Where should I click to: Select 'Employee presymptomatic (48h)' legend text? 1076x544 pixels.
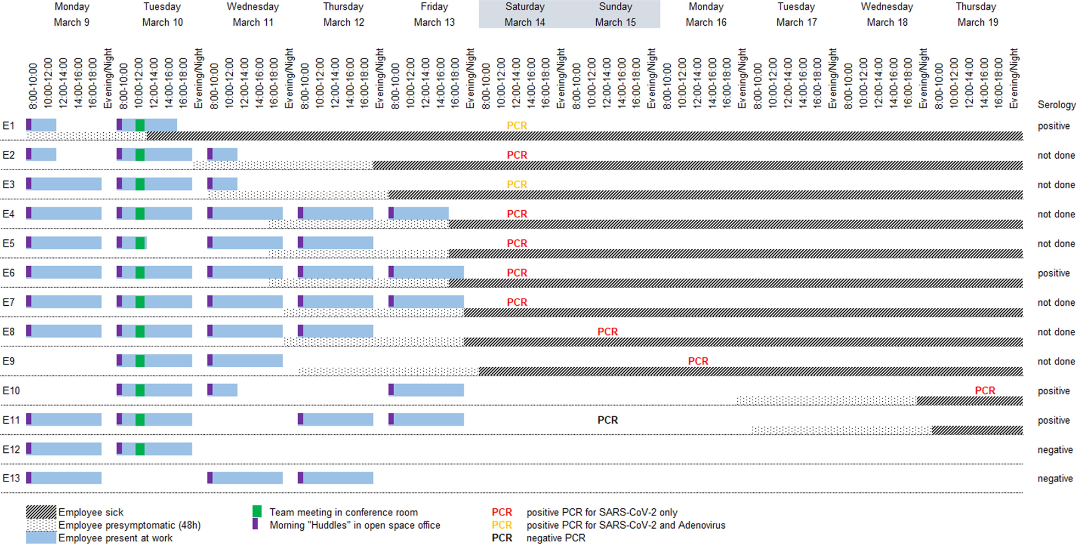(130, 525)
